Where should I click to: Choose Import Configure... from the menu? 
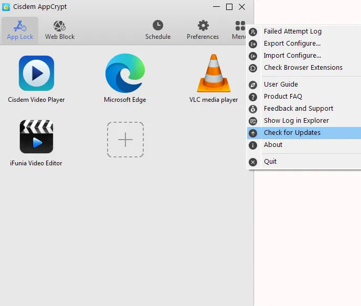(304, 56)
